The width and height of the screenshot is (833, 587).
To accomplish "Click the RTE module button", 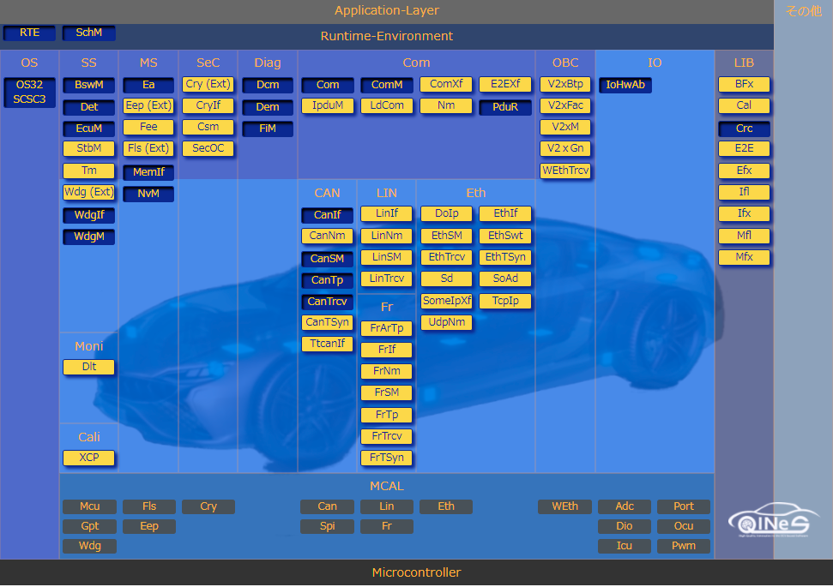I will [30, 33].
